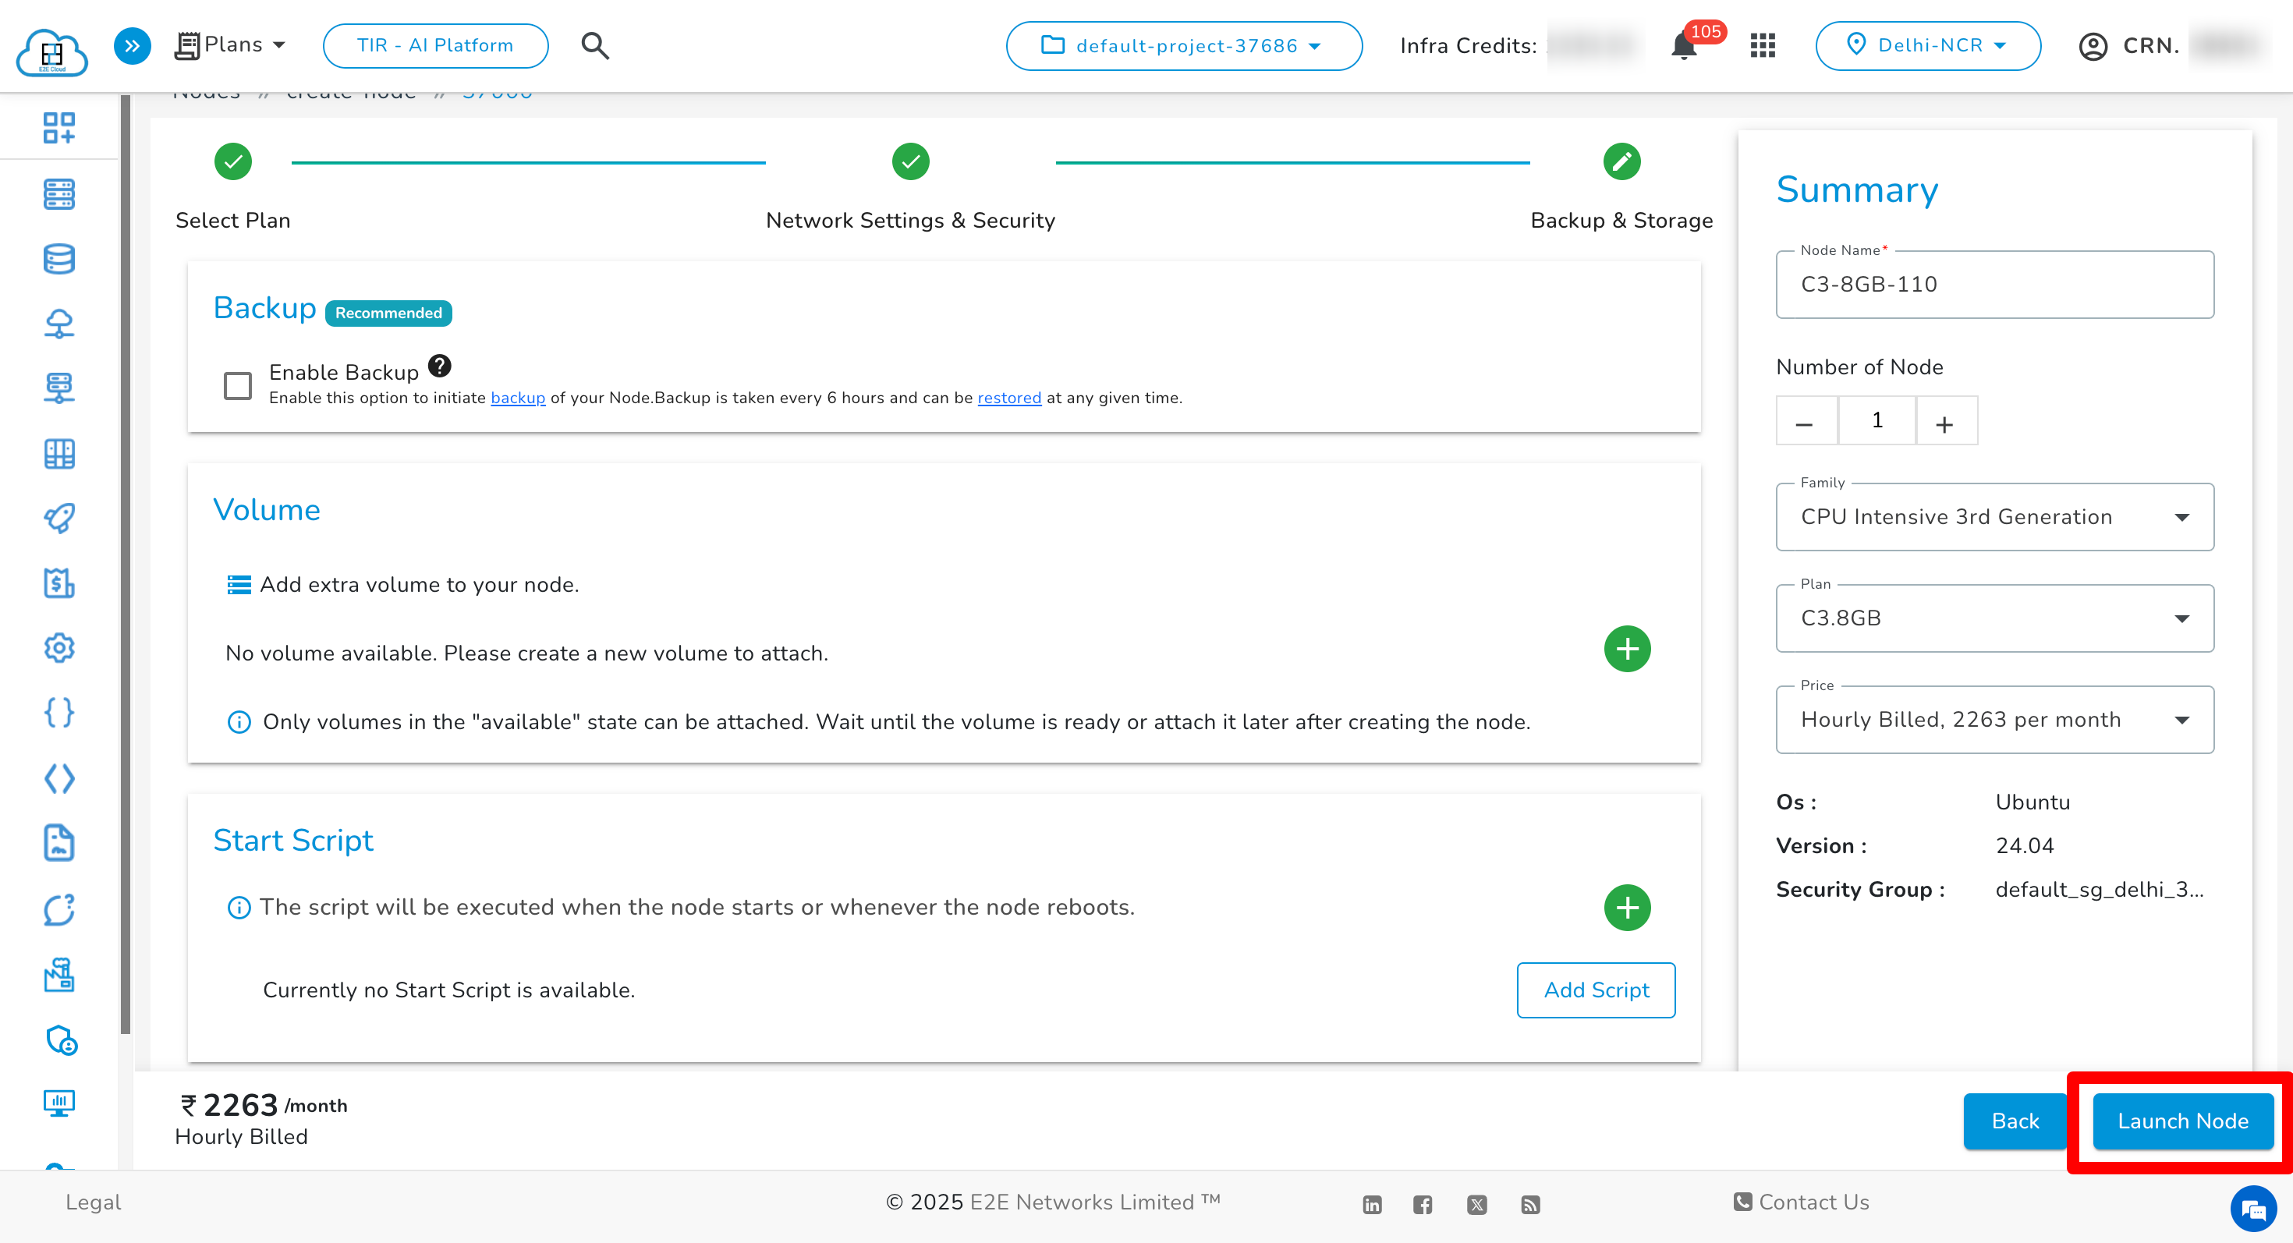This screenshot has width=2293, height=1243.
Task: Open the settings gear in the sidebar
Action: (x=58, y=648)
